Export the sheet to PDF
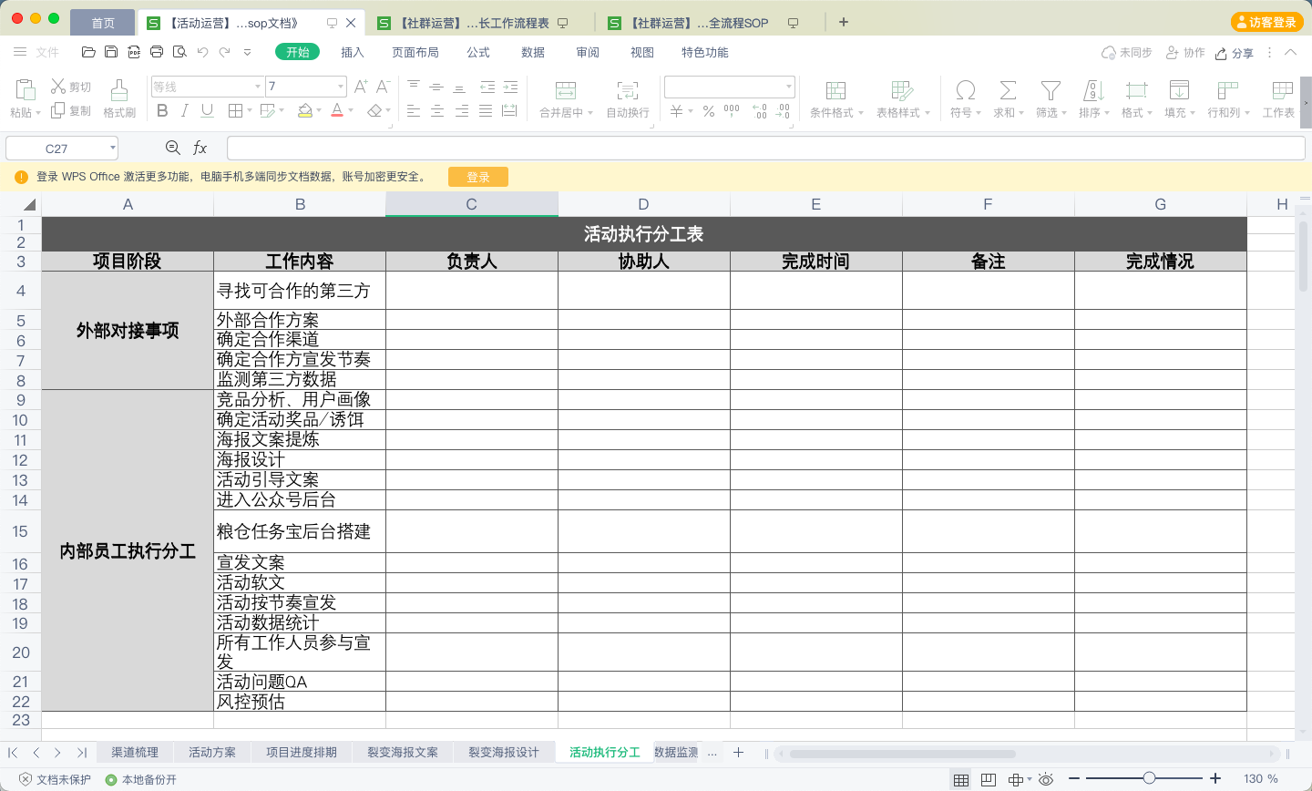The image size is (1312, 791). pos(134,52)
